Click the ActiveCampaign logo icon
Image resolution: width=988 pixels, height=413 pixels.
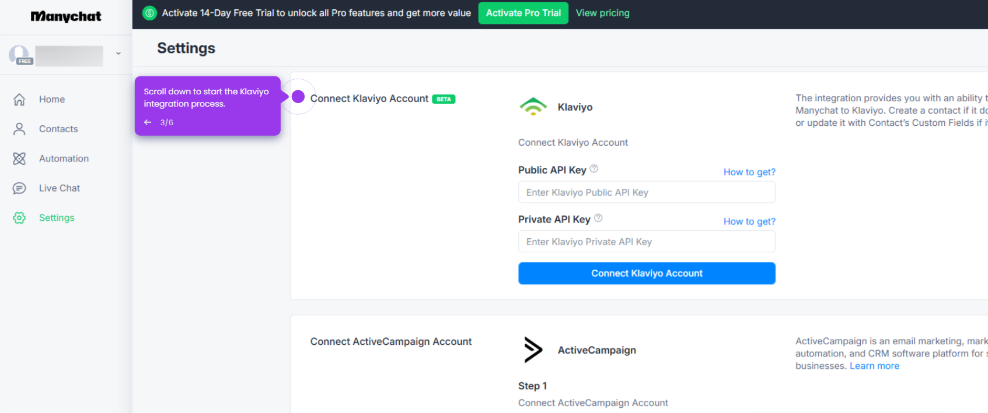coord(533,350)
